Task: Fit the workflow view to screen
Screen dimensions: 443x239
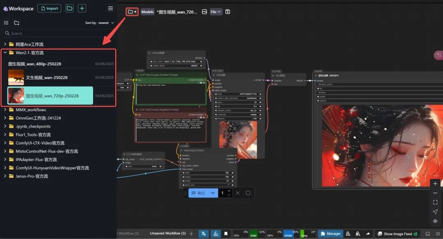Action: click(x=435, y=202)
